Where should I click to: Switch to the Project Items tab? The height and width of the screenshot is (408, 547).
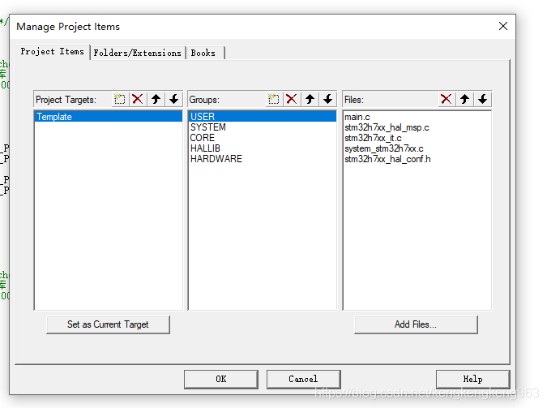(x=53, y=52)
